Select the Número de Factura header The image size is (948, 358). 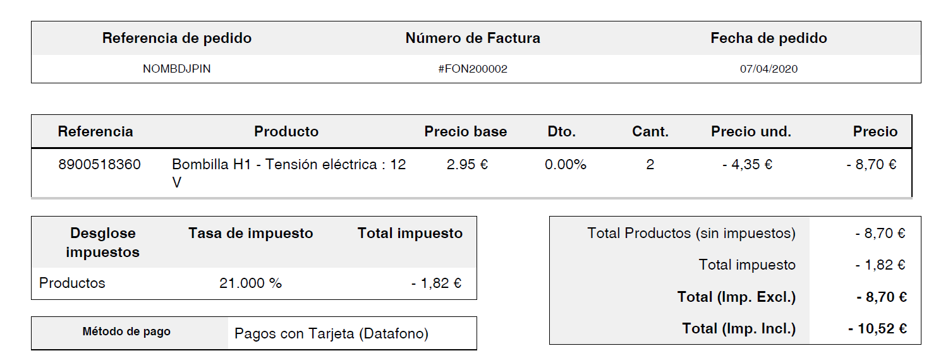pyautogui.click(x=473, y=38)
